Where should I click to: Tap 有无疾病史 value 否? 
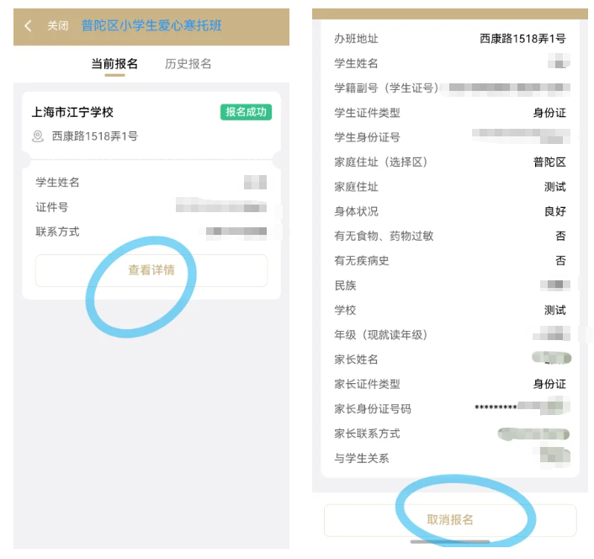(560, 261)
